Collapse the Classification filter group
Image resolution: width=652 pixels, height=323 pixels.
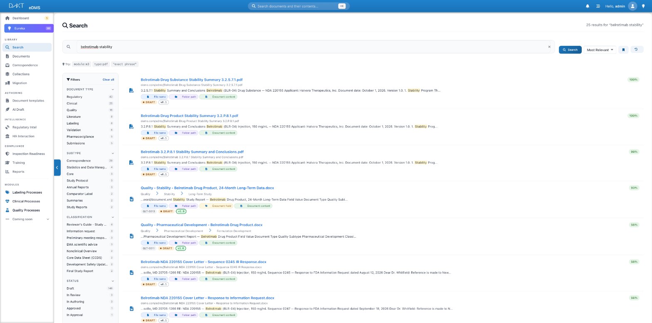pos(113,217)
